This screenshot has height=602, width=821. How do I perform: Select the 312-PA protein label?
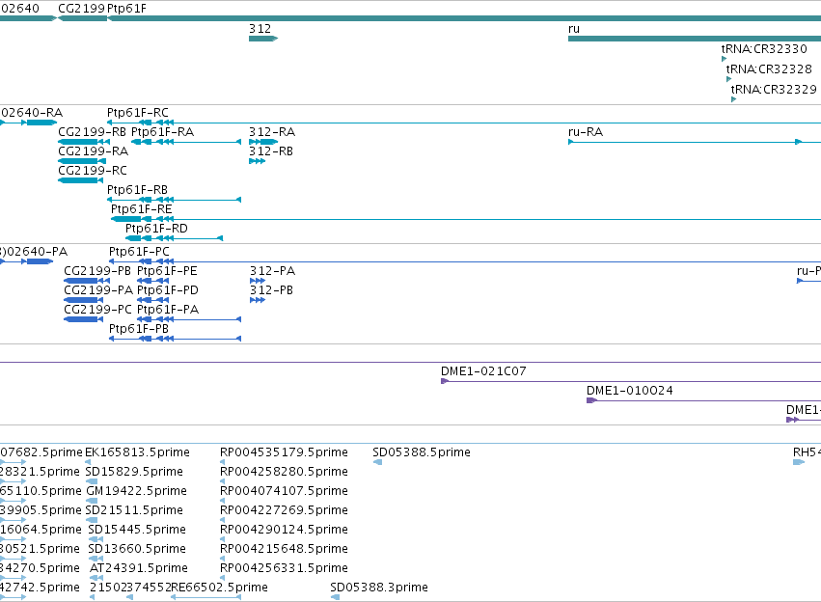(x=272, y=271)
